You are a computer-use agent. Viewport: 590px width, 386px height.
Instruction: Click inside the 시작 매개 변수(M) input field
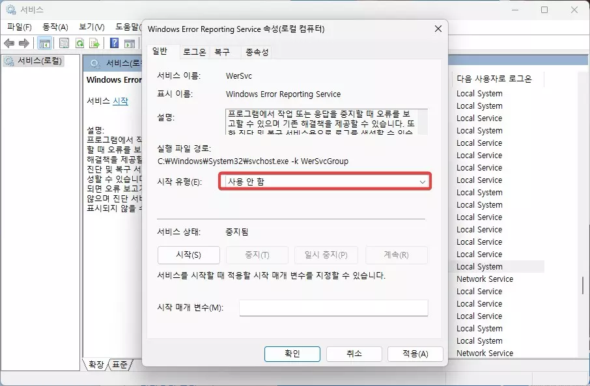tap(333, 307)
